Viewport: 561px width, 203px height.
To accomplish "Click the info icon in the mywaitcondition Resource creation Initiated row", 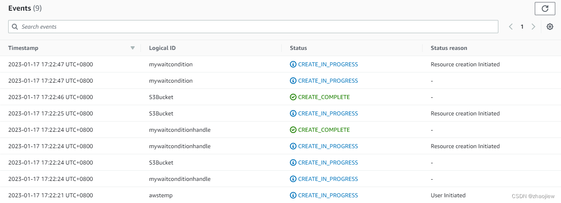I will click(293, 64).
